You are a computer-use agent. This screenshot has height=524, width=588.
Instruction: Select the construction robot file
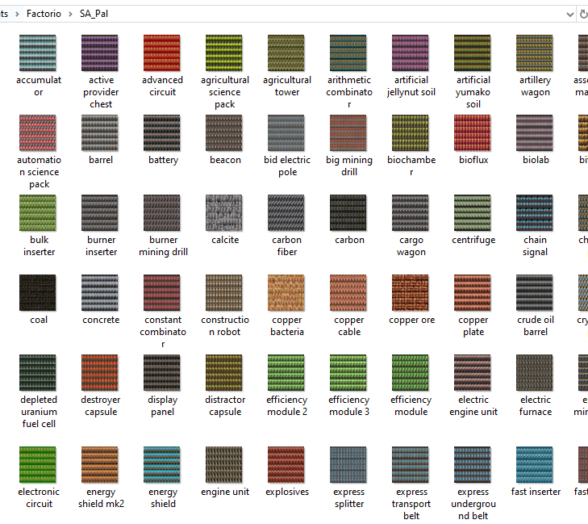224,293
